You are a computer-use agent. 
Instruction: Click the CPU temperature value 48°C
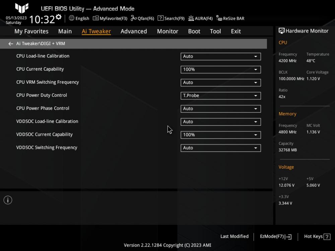pyautogui.click(x=311, y=61)
